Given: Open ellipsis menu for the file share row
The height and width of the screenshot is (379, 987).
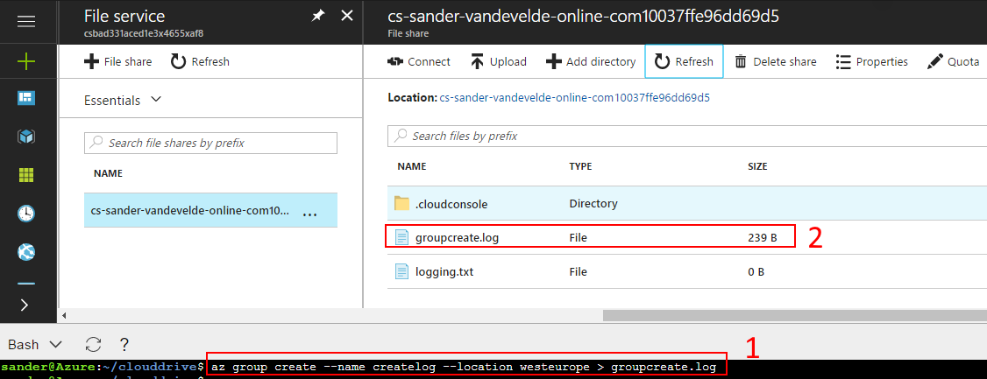Looking at the screenshot, I should [309, 212].
